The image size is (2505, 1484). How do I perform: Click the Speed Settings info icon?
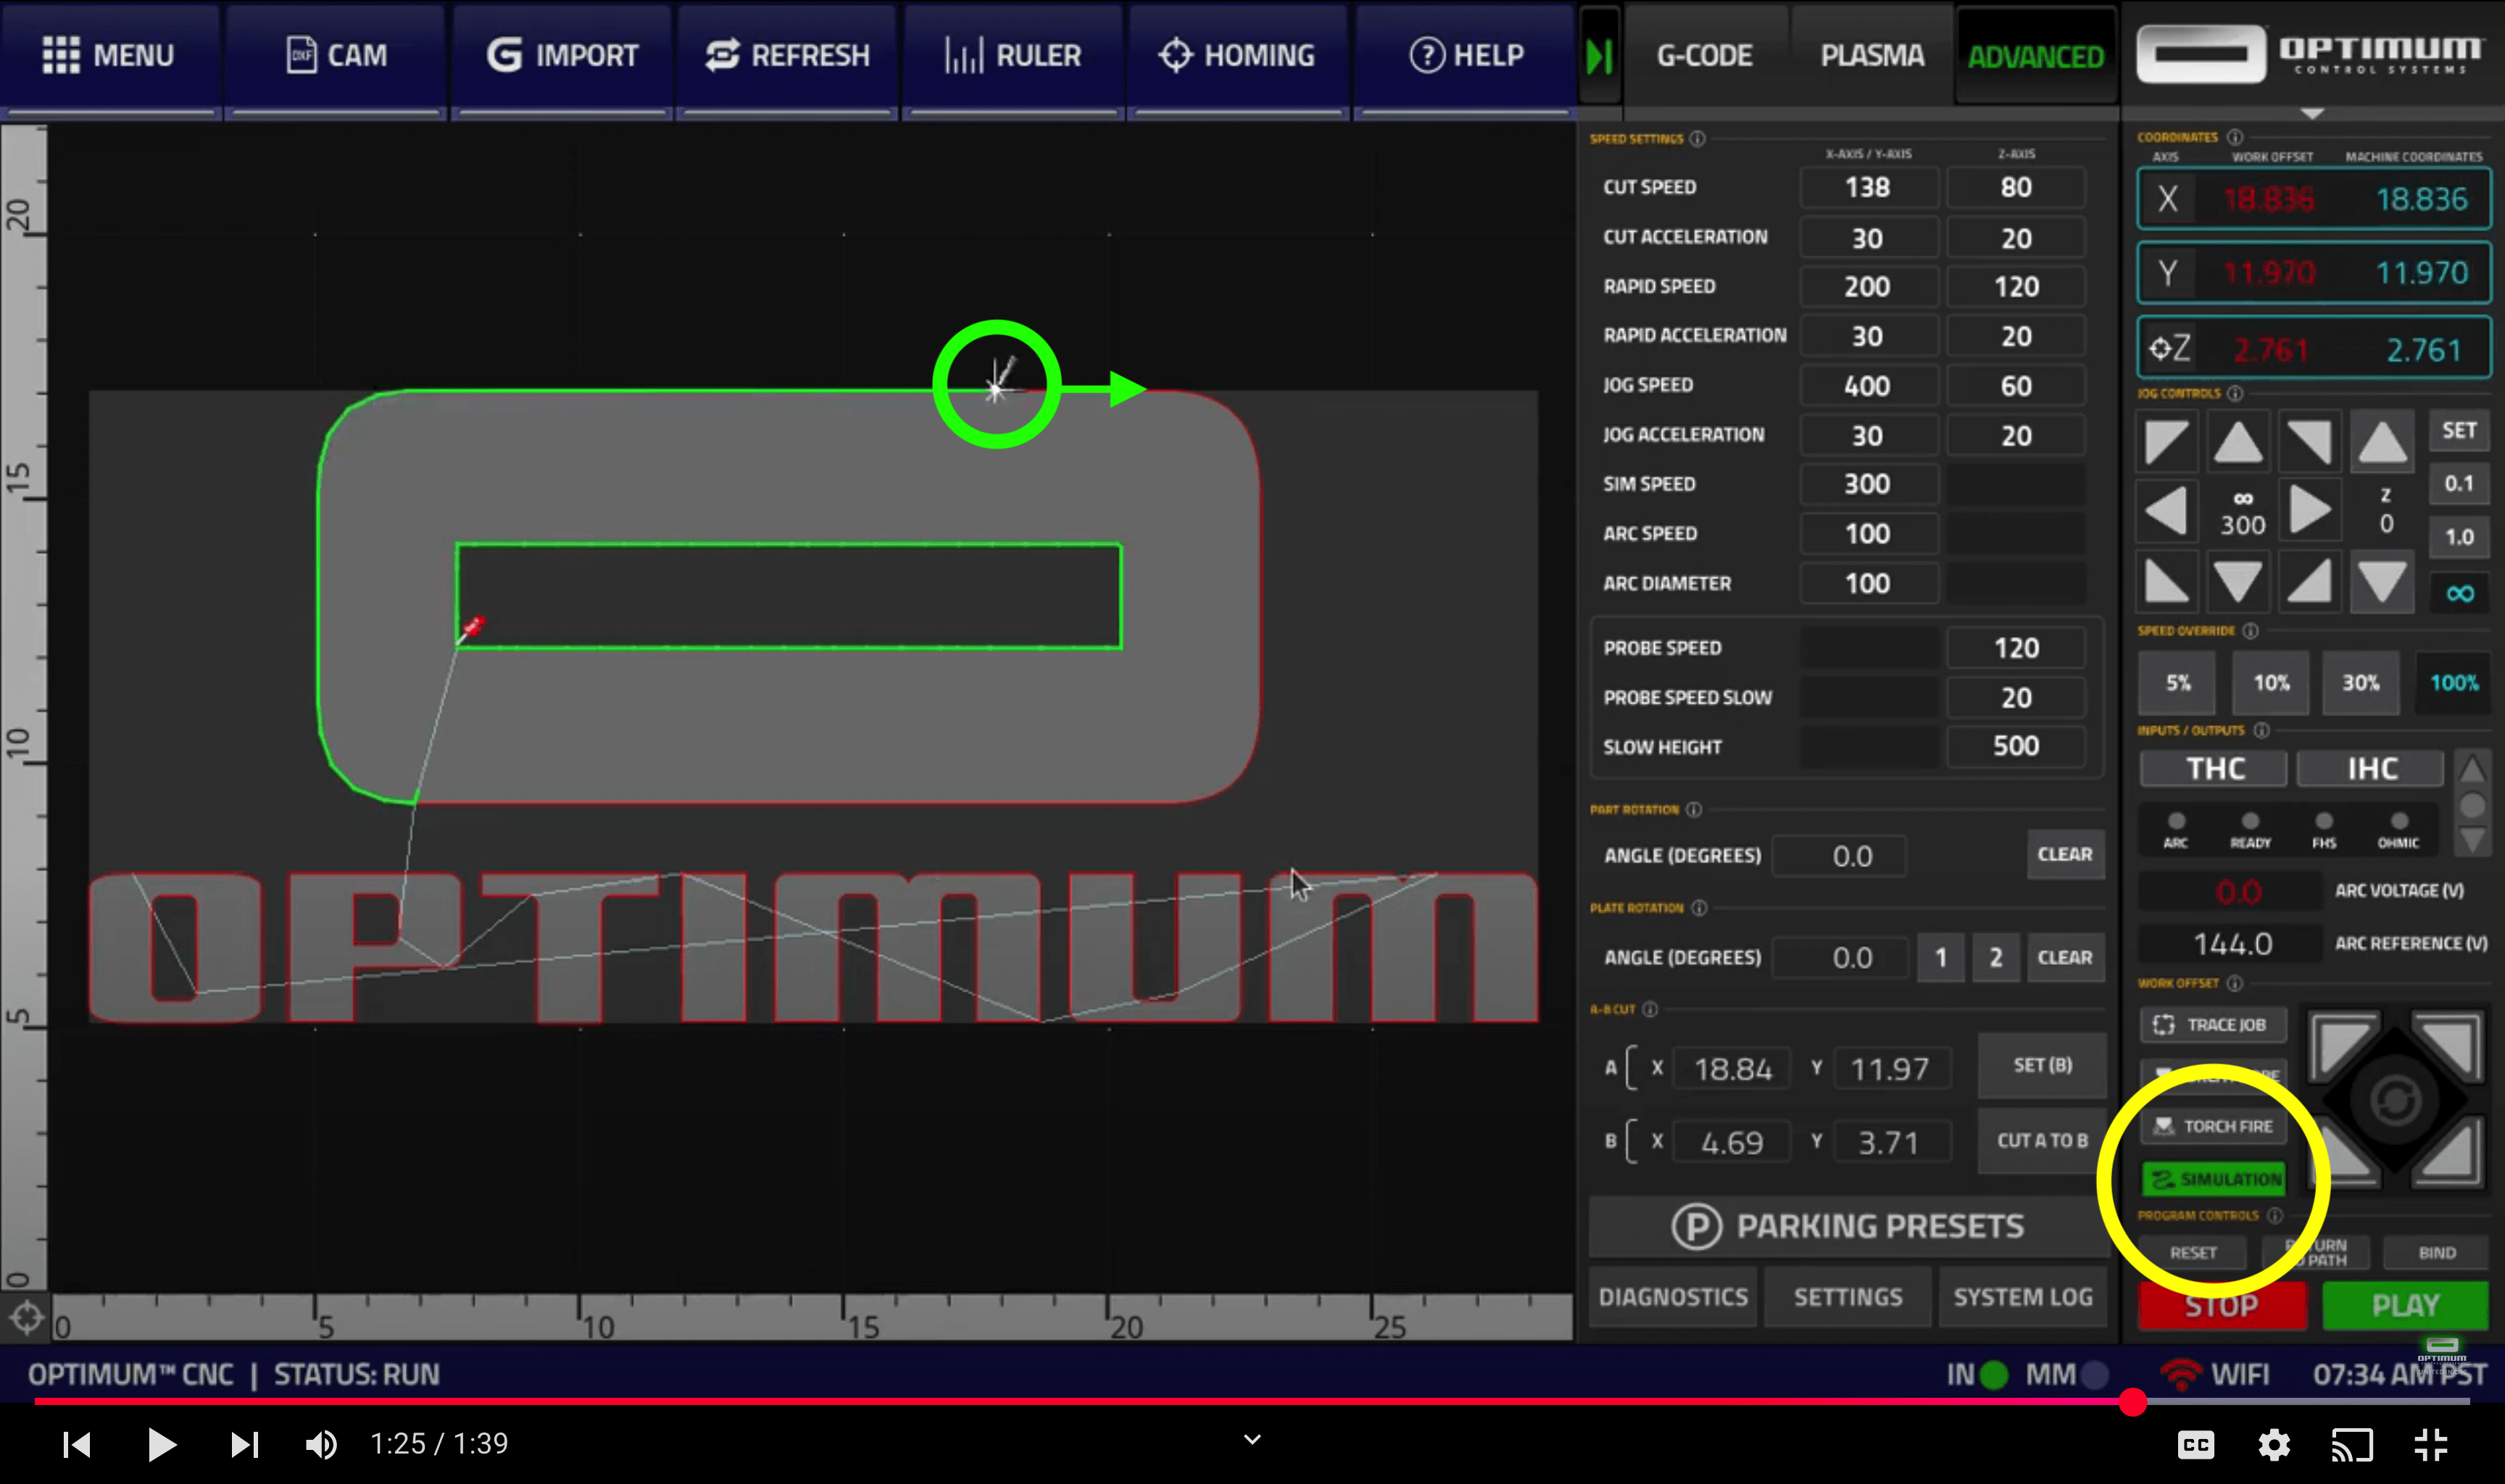coord(1697,139)
